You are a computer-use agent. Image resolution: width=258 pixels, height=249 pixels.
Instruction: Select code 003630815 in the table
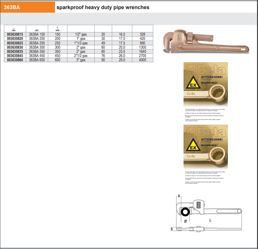(15, 34)
